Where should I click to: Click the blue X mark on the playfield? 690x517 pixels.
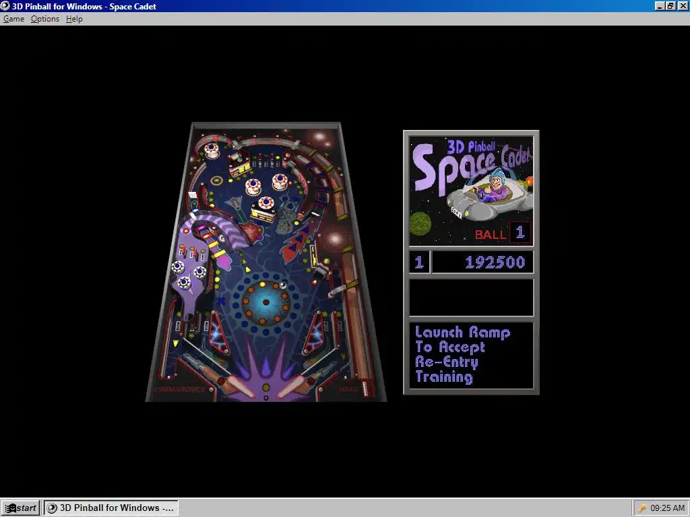point(221,301)
